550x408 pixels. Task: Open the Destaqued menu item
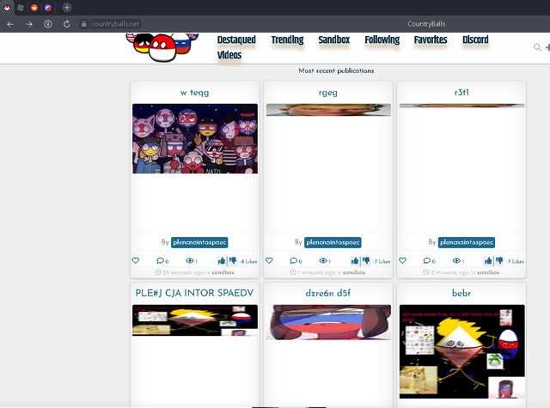[236, 40]
